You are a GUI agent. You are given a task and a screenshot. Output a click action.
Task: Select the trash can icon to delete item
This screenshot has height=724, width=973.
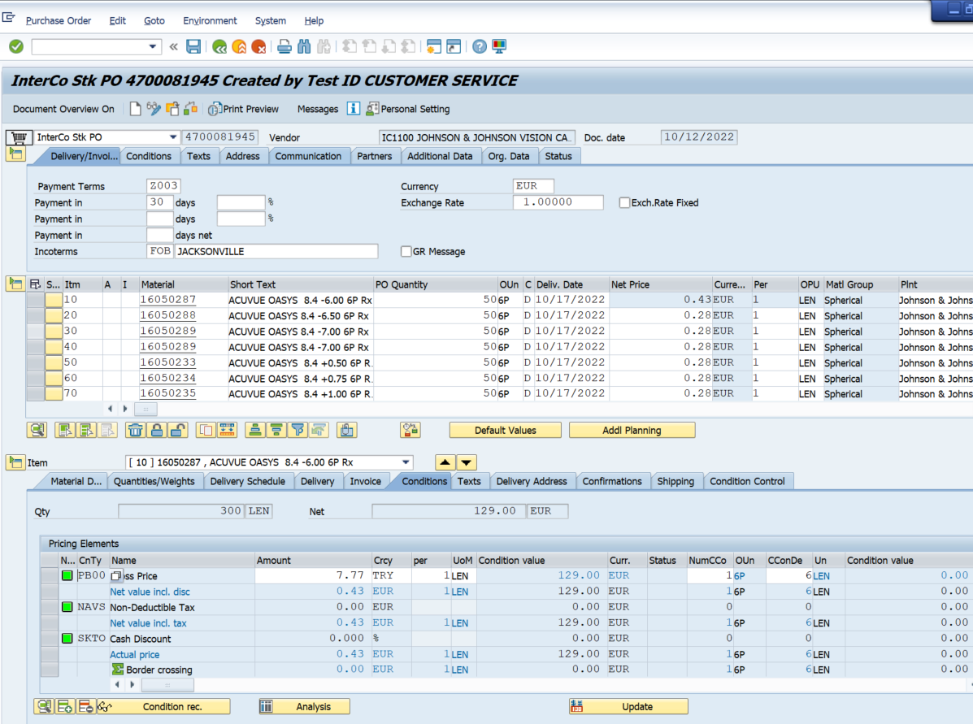[137, 430]
